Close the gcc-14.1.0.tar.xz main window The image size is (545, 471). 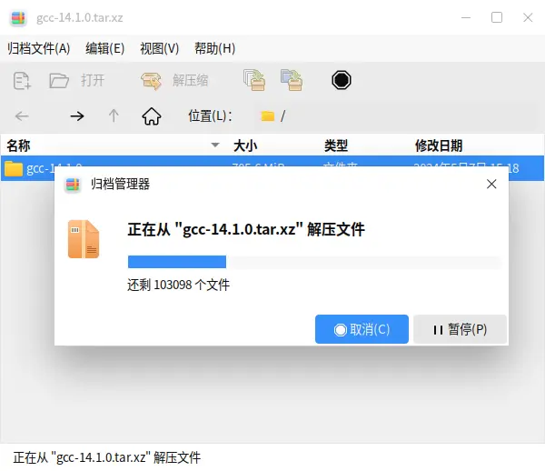point(528,17)
